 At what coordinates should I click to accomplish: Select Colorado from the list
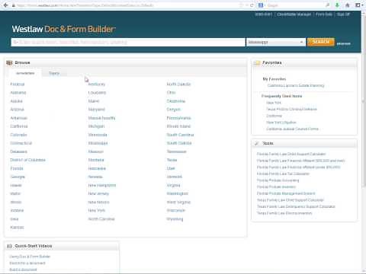pyautogui.click(x=18, y=135)
